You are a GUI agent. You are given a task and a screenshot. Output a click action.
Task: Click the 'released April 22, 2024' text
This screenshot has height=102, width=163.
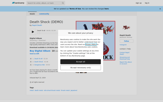(38, 78)
